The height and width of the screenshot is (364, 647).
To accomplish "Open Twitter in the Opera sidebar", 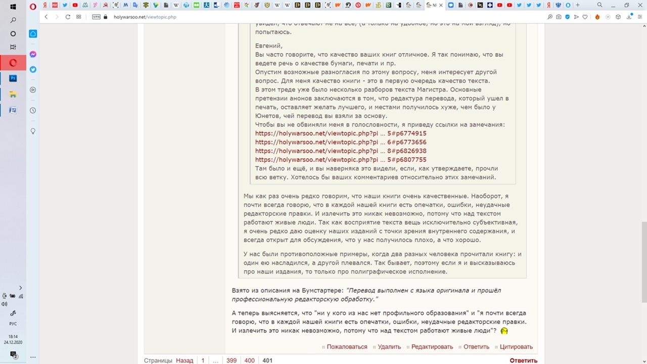I will [x=33, y=69].
